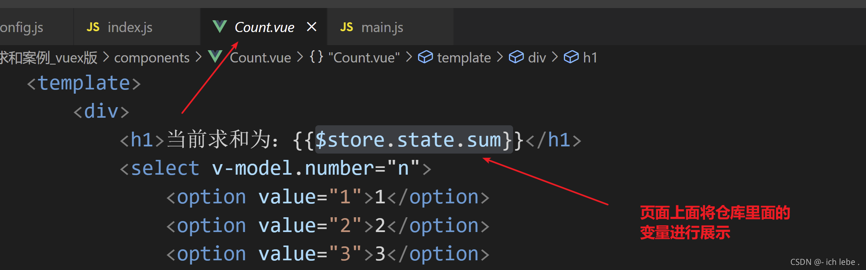Click the option line with value="2"

(328, 226)
